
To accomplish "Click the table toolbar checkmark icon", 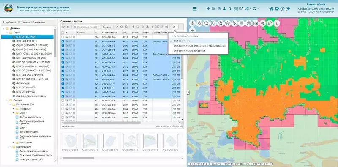I will [117, 27].
